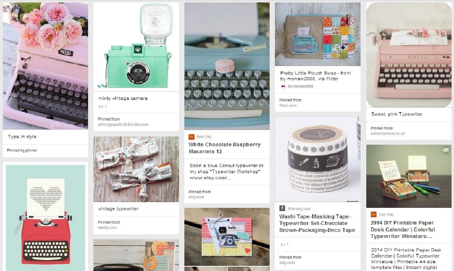Open the pink Royal typewriter with roses image
This screenshot has height=271, width=454.
(x=45, y=66)
